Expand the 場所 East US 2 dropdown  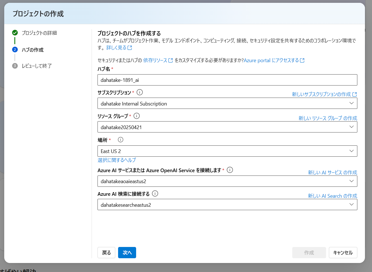227,151
